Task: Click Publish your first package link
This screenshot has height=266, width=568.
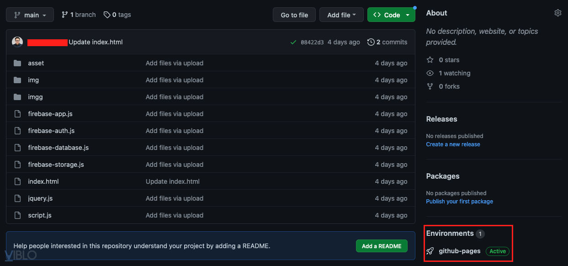Action: click(459, 201)
